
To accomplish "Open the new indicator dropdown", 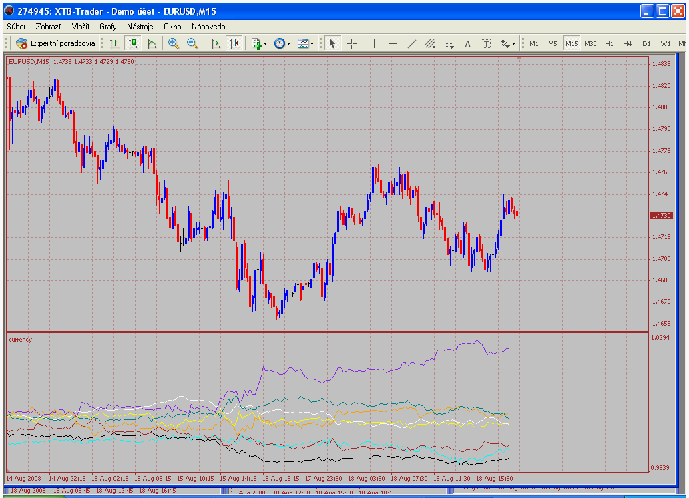I will 259,43.
